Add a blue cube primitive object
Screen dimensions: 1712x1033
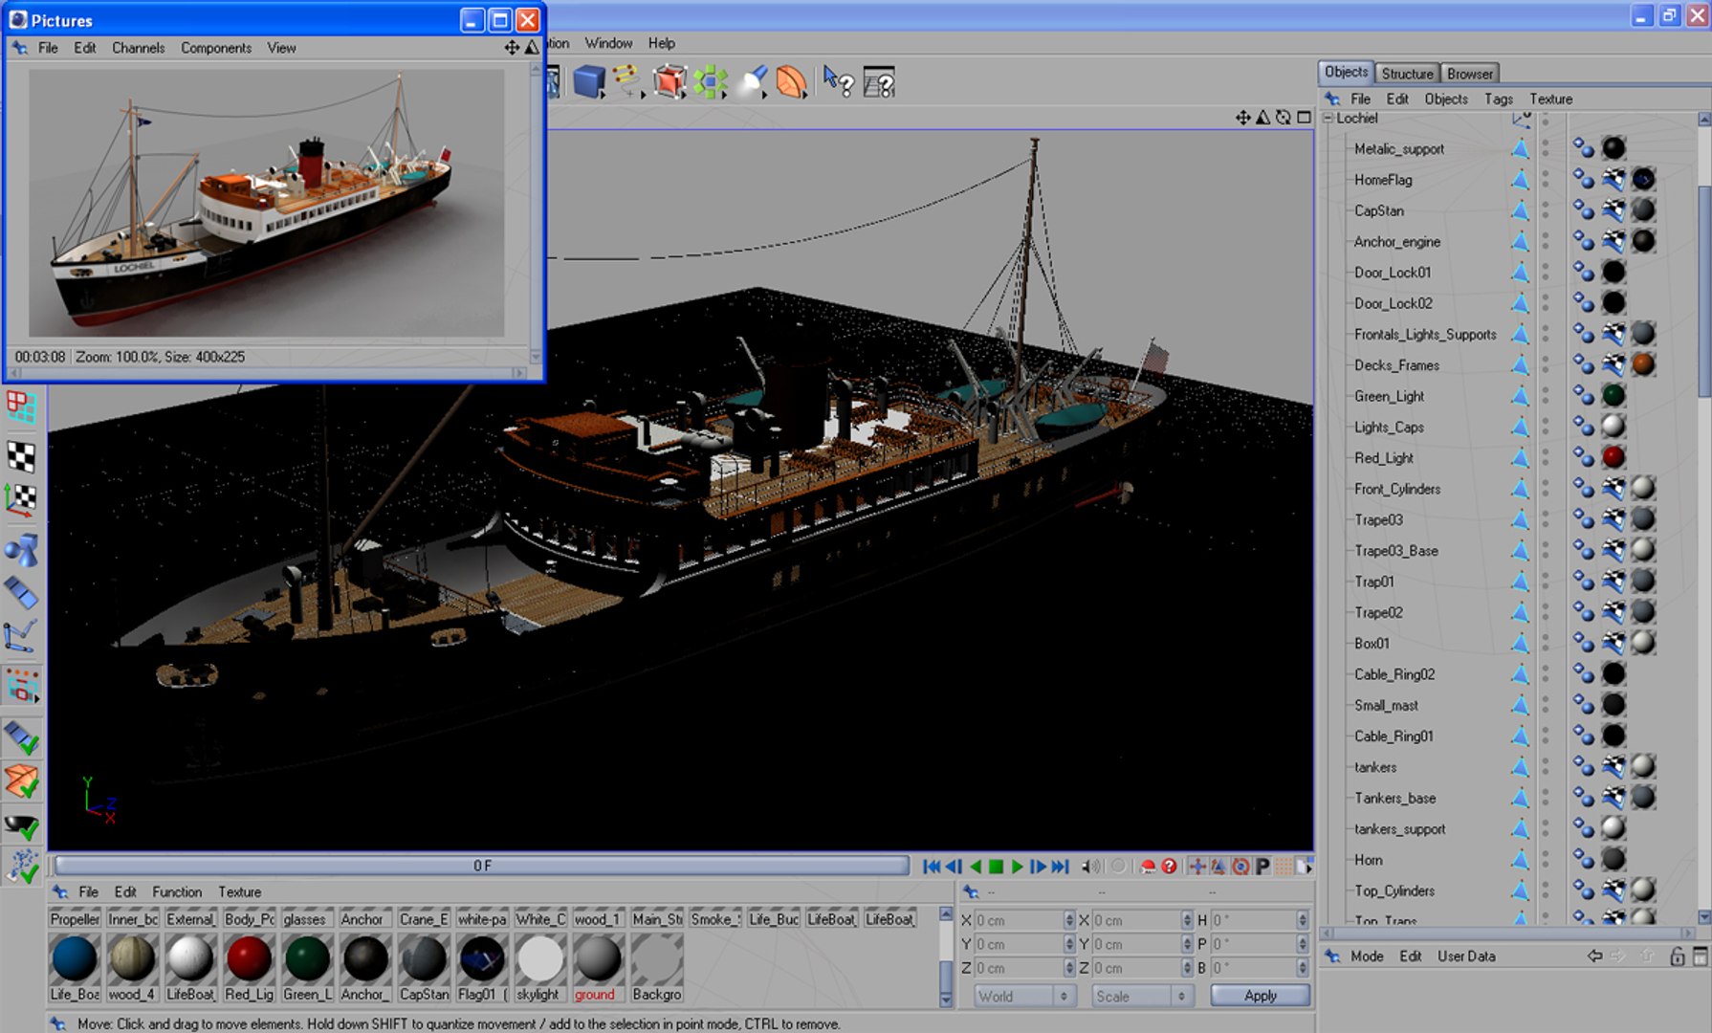pyautogui.click(x=588, y=82)
